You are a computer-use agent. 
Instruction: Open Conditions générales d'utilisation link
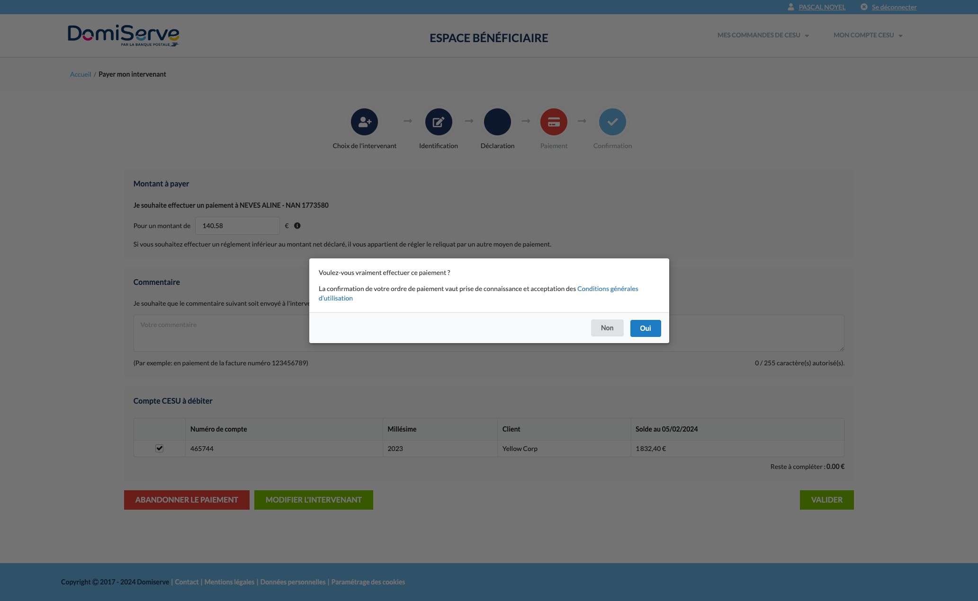pos(607,289)
